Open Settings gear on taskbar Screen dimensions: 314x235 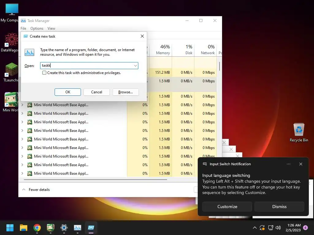64,228
